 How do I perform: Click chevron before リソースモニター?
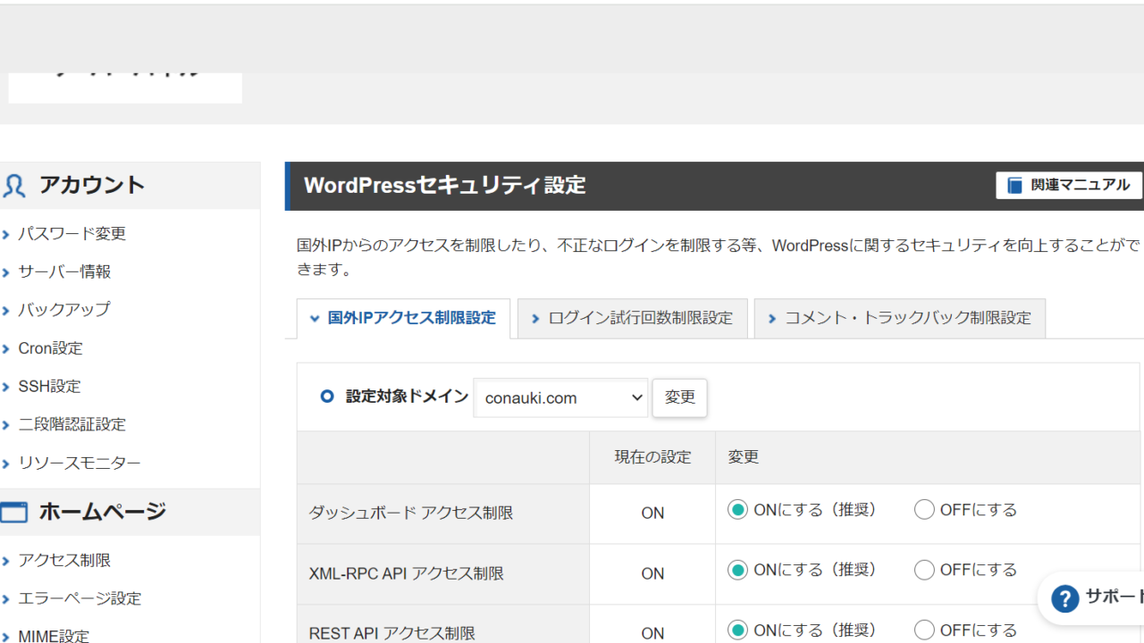pos(6,464)
